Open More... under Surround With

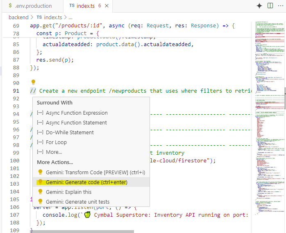click(91, 152)
